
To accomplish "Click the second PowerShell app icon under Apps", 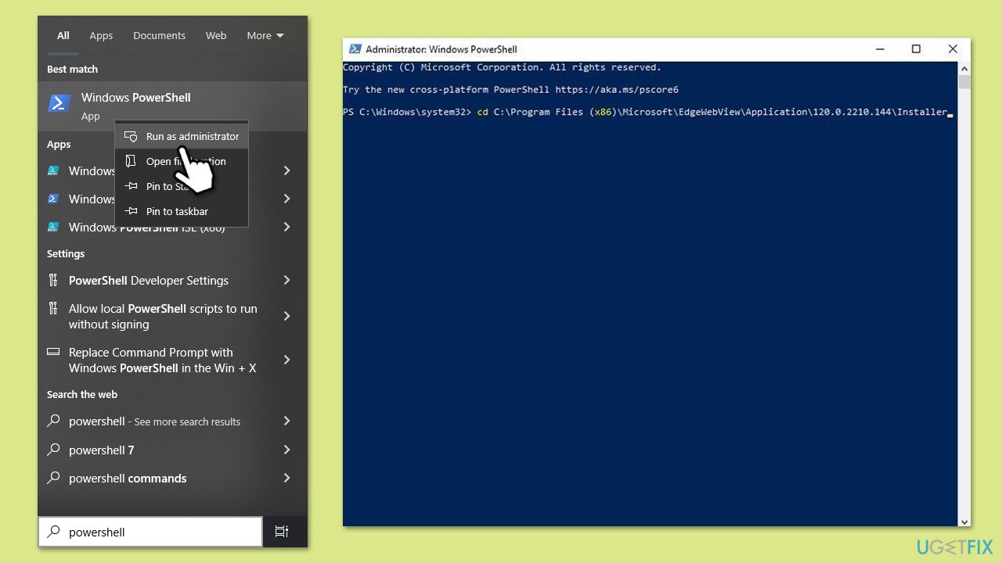I will pos(53,199).
